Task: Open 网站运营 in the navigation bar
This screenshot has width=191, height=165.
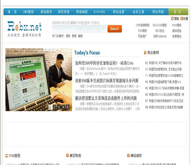Action: coord(119,12)
